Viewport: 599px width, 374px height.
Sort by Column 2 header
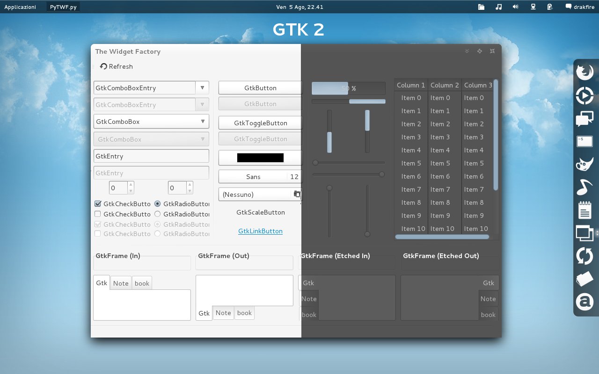click(x=445, y=85)
